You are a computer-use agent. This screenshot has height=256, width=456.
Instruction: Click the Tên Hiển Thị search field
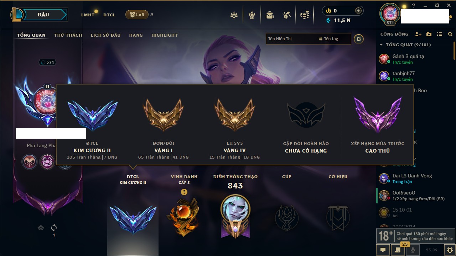tap(291, 39)
